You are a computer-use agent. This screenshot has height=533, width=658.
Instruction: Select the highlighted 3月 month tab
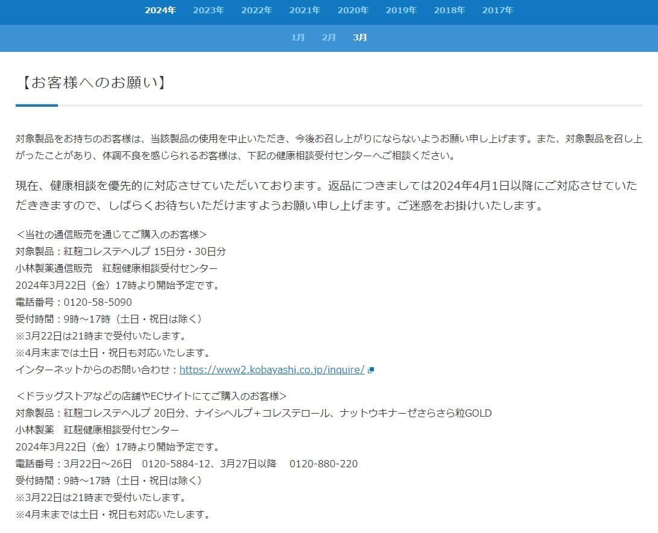tap(359, 37)
